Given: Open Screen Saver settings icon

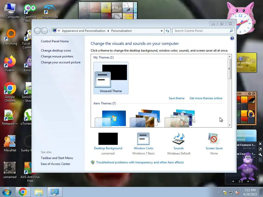Looking at the screenshot, I should coord(214,139).
